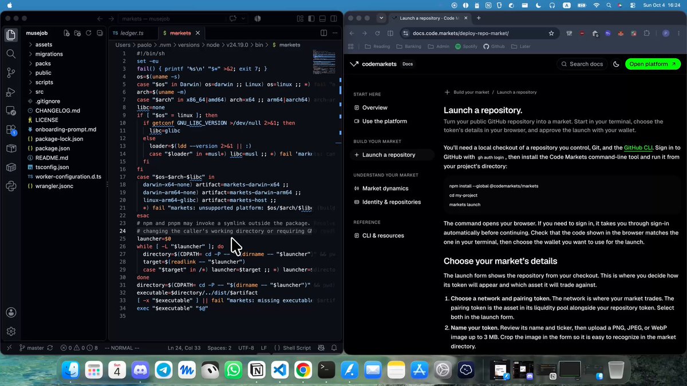Create a new file in musejob explorer
This screenshot has width=687, height=386.
coord(67,33)
